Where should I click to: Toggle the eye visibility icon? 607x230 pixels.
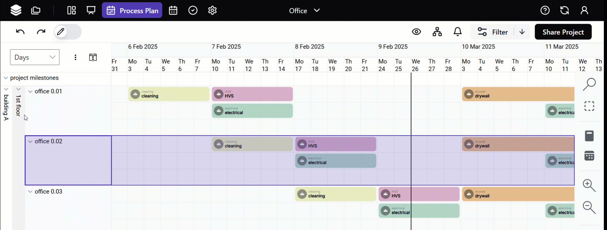click(x=416, y=32)
